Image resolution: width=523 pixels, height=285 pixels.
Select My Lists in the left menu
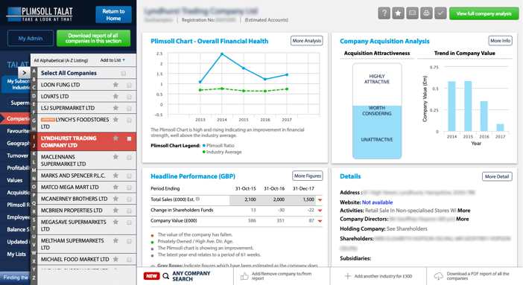click(x=16, y=254)
